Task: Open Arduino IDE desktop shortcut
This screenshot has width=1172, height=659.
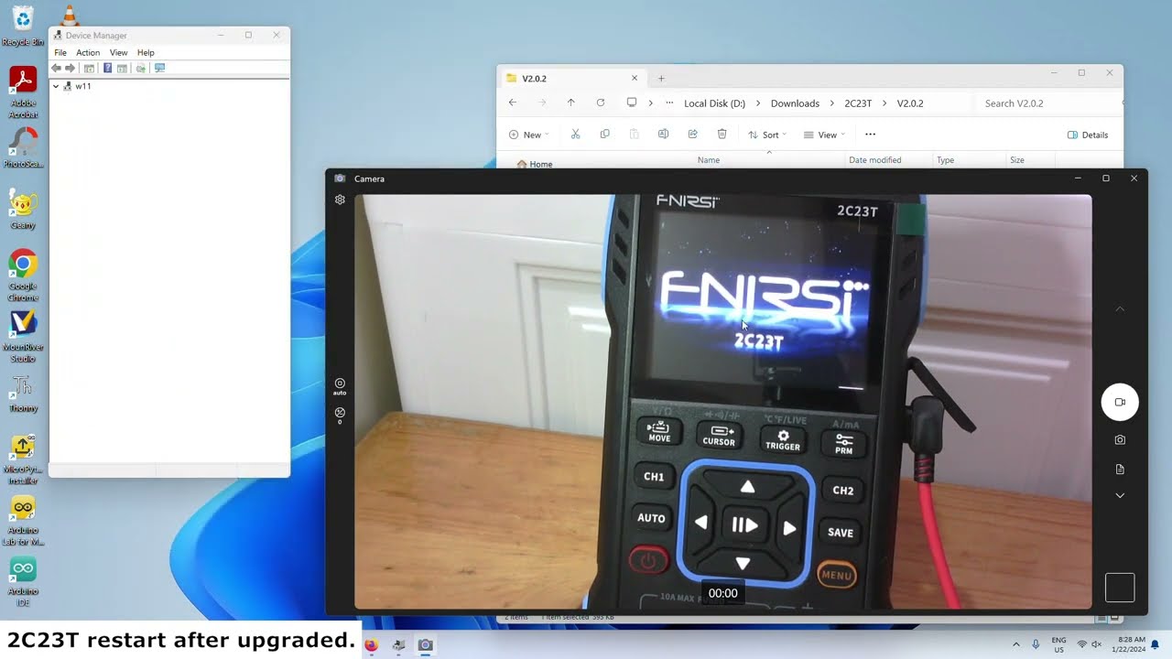Action: 23,582
